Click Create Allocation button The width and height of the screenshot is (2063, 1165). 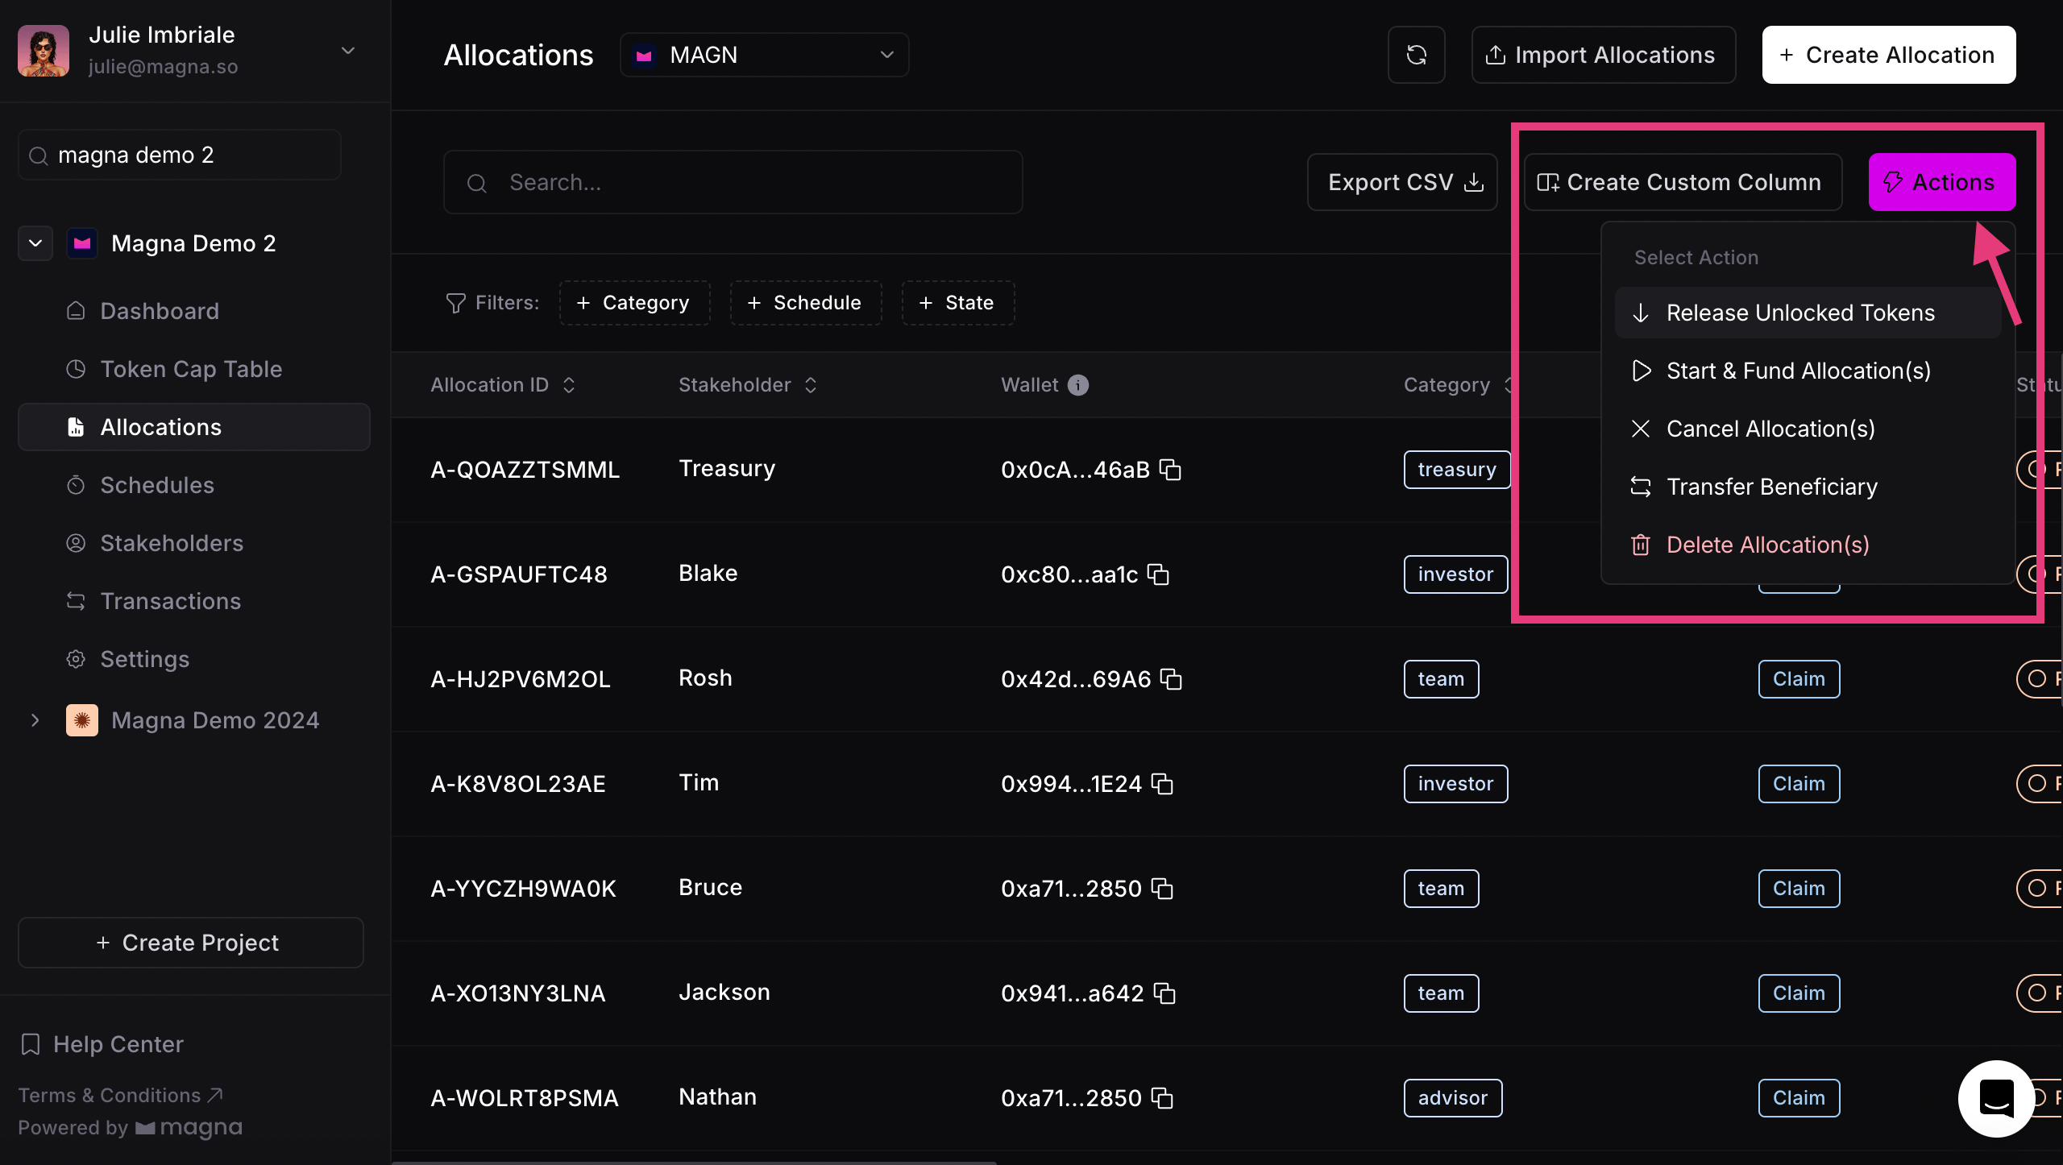(1889, 55)
